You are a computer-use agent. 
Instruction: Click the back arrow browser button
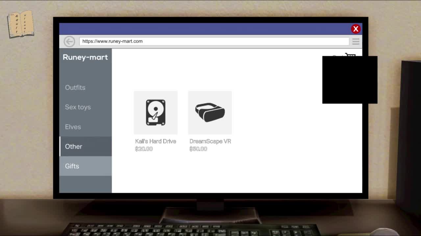pyautogui.click(x=69, y=41)
